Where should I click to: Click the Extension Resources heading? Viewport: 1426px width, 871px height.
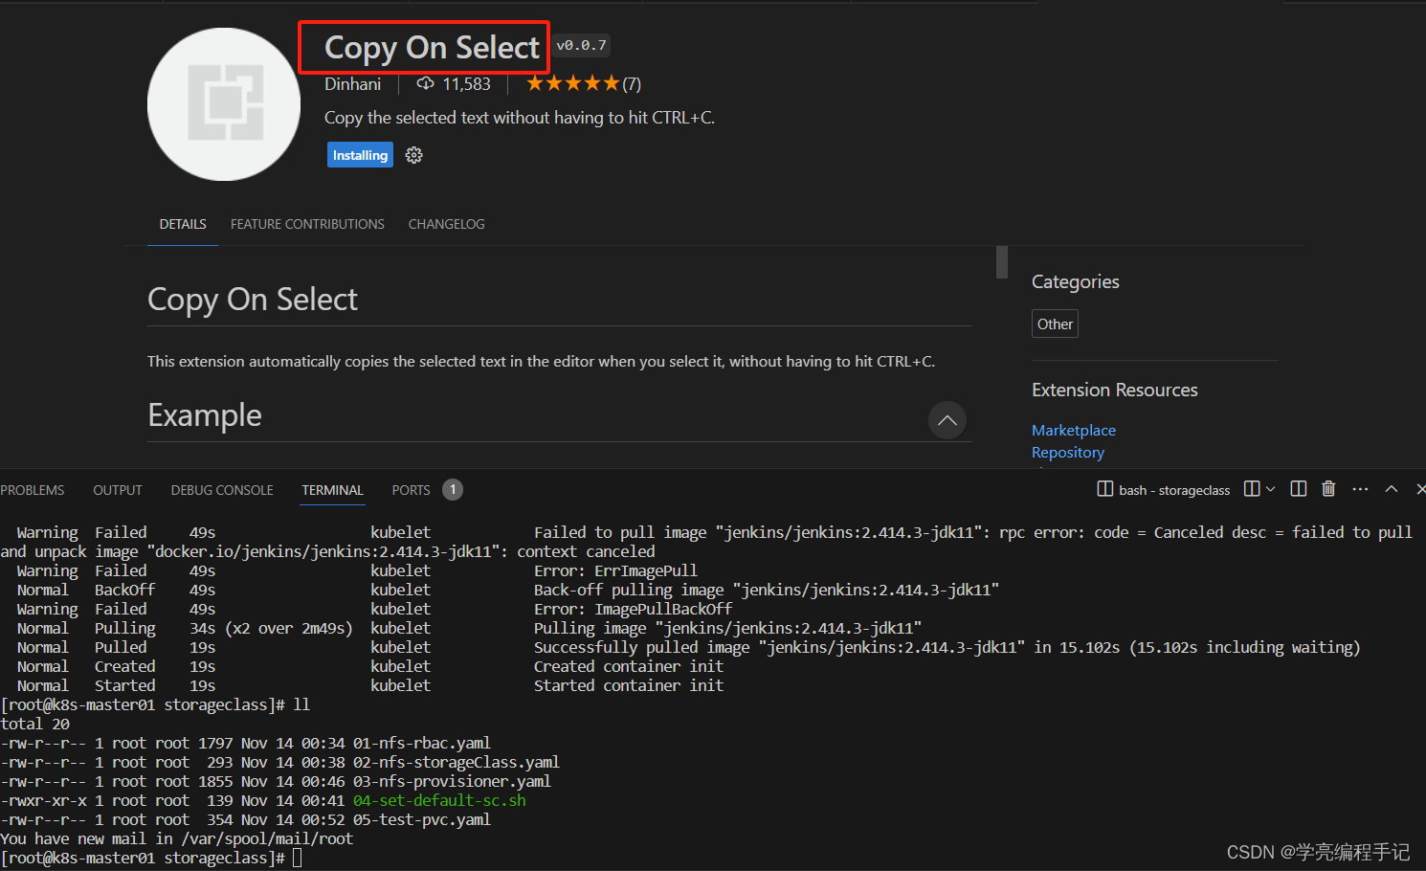1115,390
